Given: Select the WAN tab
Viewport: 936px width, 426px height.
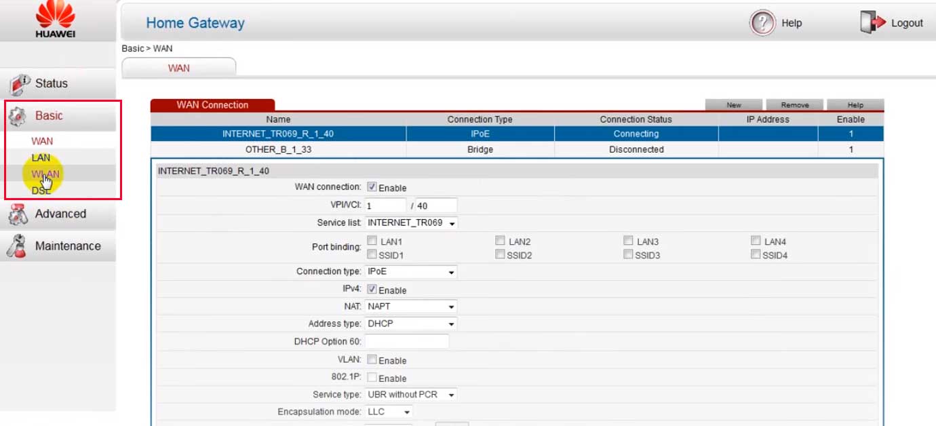Looking at the screenshot, I should coord(179,68).
